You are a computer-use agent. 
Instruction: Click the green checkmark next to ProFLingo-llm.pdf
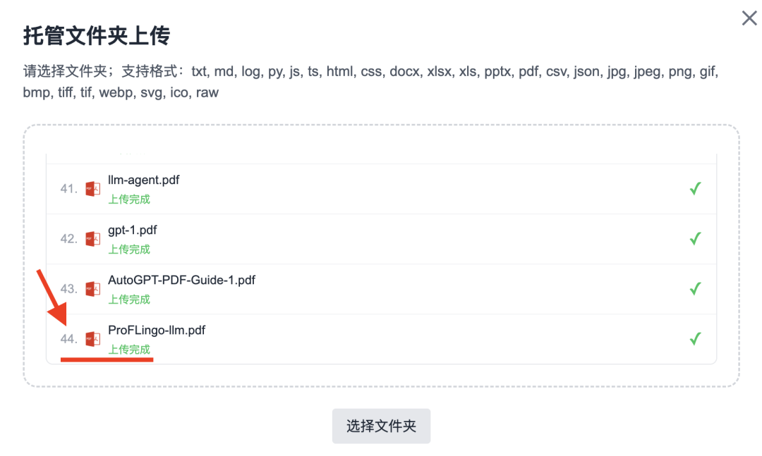(x=695, y=338)
